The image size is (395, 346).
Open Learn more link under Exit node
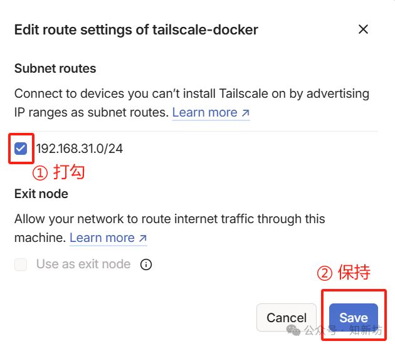pos(102,238)
